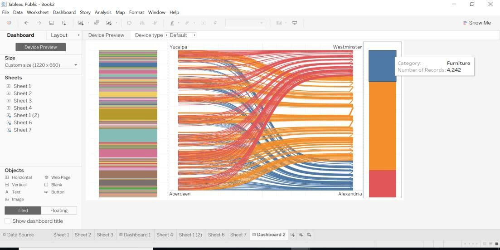Undo with the back arrow icon
Screen dimensions: 500x250
pos(26,23)
